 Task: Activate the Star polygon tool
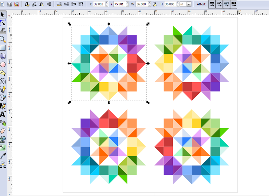point(3,73)
